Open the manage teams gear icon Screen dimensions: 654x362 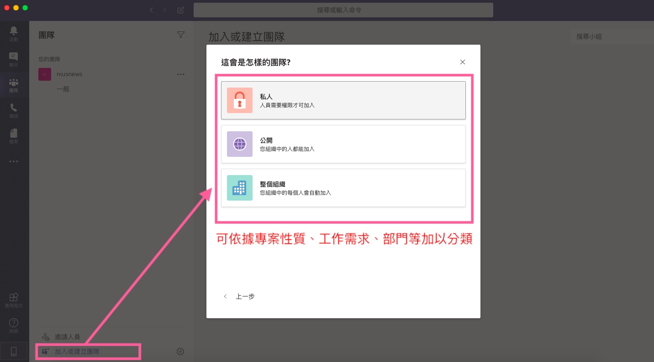(180, 352)
